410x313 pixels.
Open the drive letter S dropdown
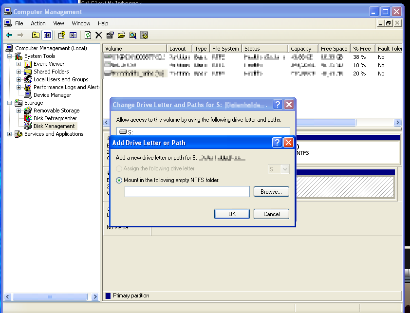coord(285,169)
